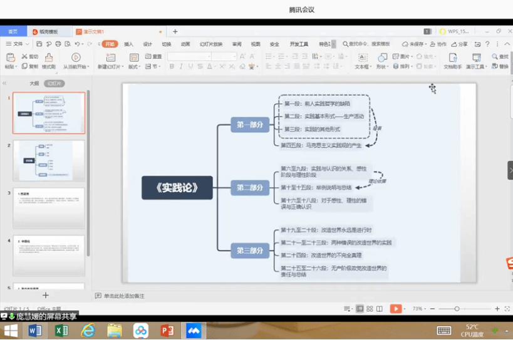The width and height of the screenshot is (513, 340).
Task: Open the 插入 (Insert) ribbon tab
Action: 128,44
